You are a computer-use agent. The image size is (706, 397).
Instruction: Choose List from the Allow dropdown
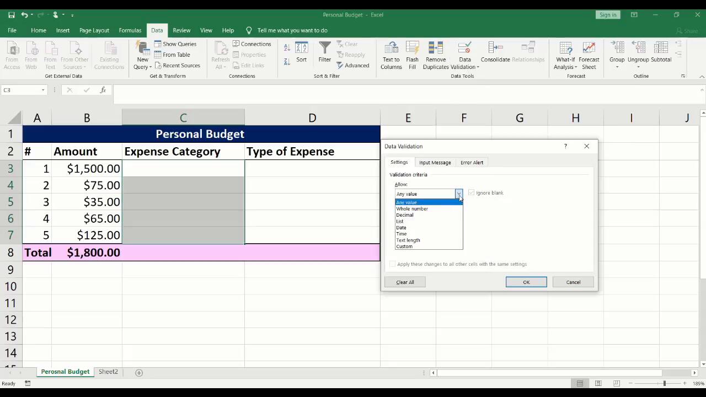(x=400, y=222)
